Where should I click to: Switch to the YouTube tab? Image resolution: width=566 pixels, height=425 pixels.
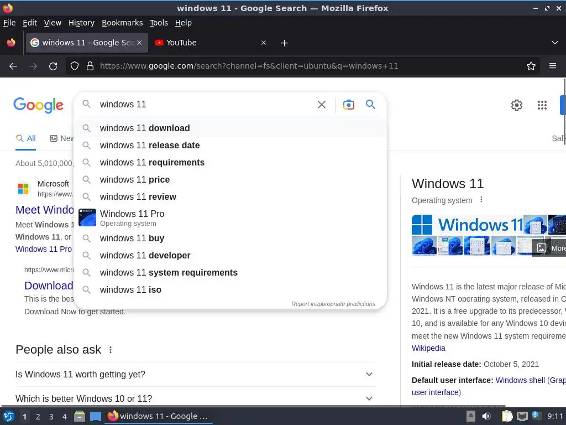(211, 43)
